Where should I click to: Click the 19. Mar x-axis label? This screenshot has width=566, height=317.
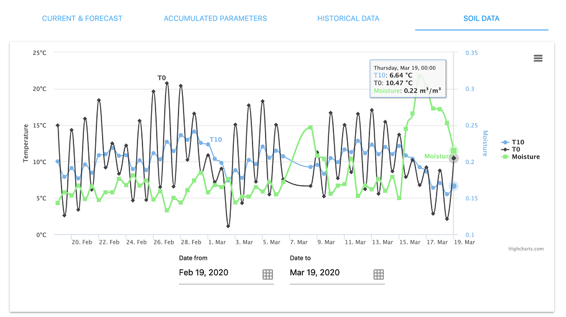[464, 242]
